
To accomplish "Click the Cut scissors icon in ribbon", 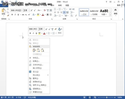I will pyautogui.click(x=8, y=9).
